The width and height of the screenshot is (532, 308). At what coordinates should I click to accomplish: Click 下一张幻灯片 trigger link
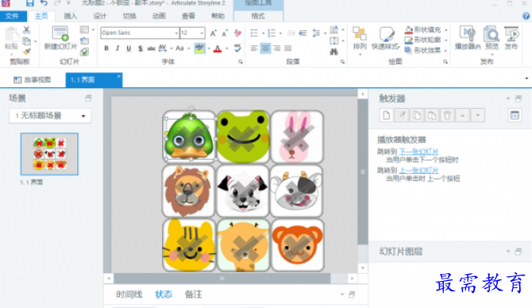coord(418,152)
